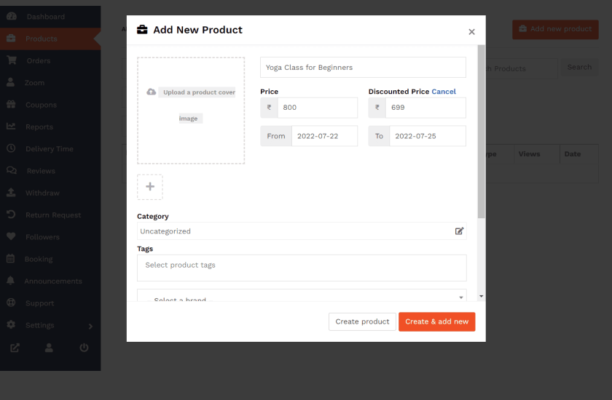The image size is (612, 400).
Task: Click the Delivery Time clock icon
Action: 11,148
